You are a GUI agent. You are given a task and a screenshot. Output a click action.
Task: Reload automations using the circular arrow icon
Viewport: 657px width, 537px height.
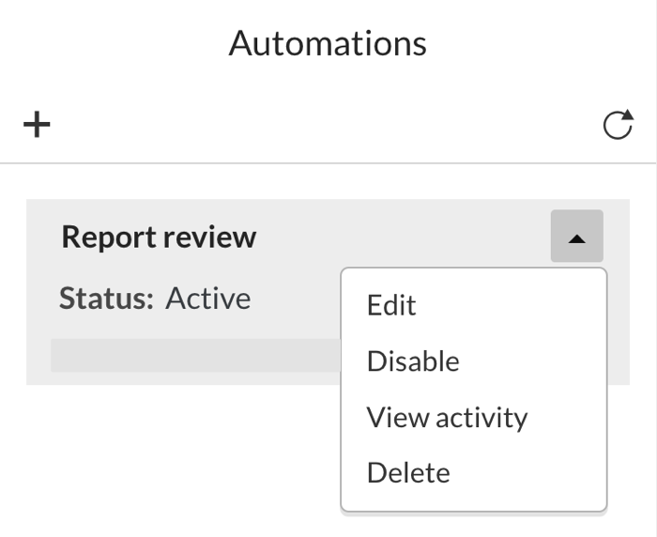(618, 124)
